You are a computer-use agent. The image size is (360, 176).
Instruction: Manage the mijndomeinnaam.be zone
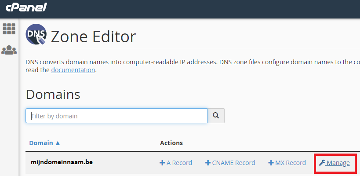[334, 163]
